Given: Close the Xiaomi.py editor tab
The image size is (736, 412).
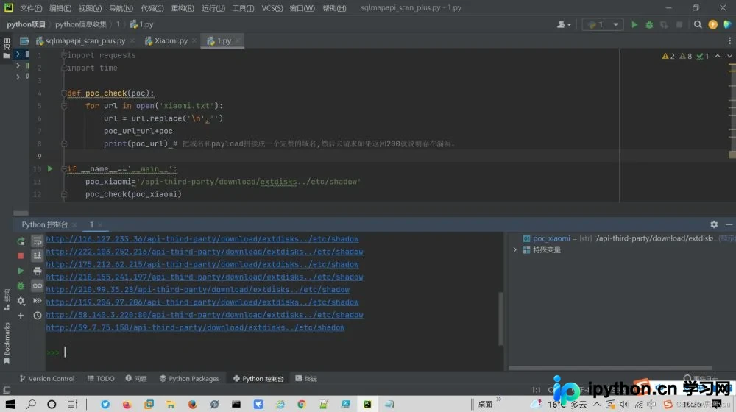Looking at the screenshot, I should (x=194, y=40).
